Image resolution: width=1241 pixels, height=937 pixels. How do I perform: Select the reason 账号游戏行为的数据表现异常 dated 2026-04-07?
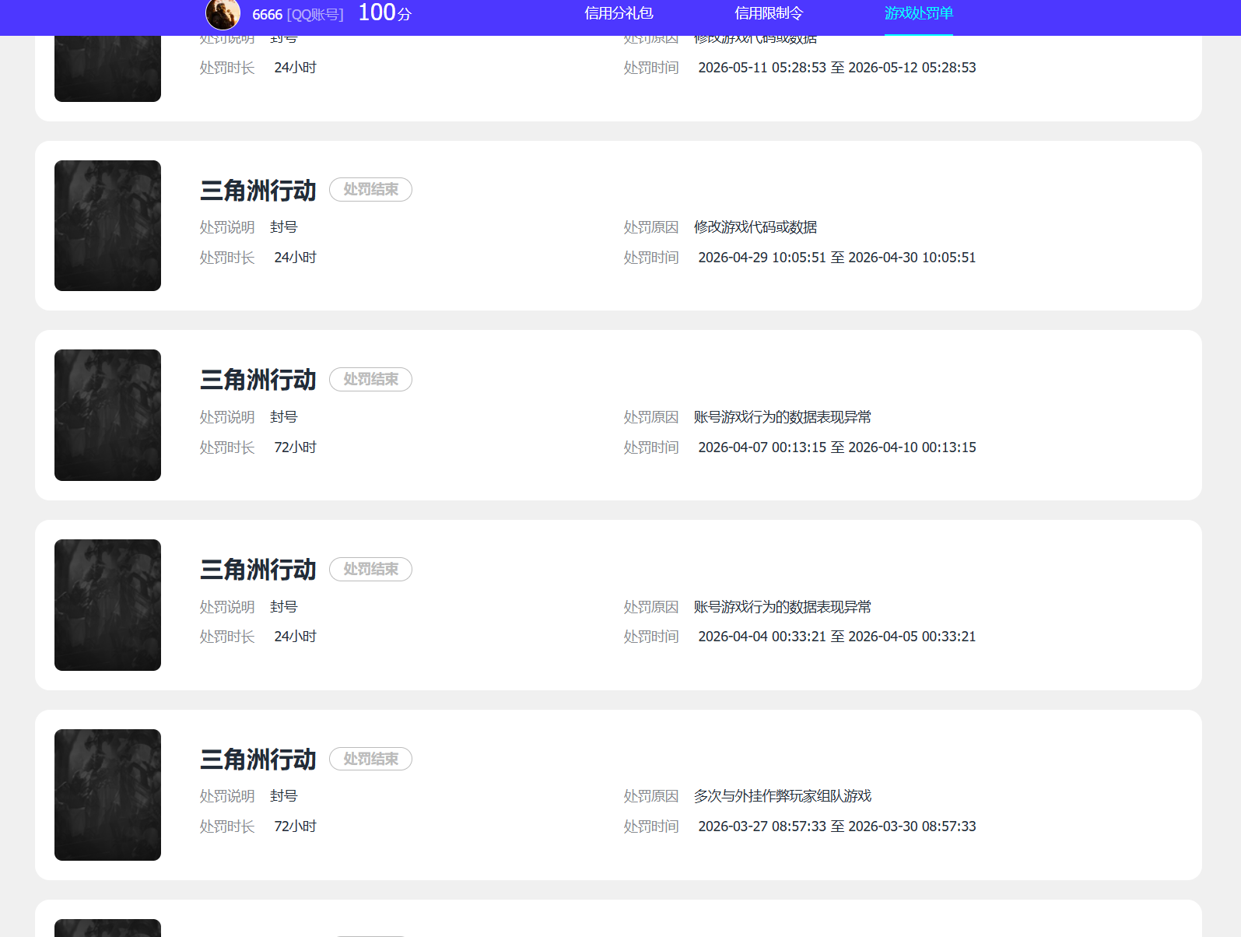click(x=783, y=417)
